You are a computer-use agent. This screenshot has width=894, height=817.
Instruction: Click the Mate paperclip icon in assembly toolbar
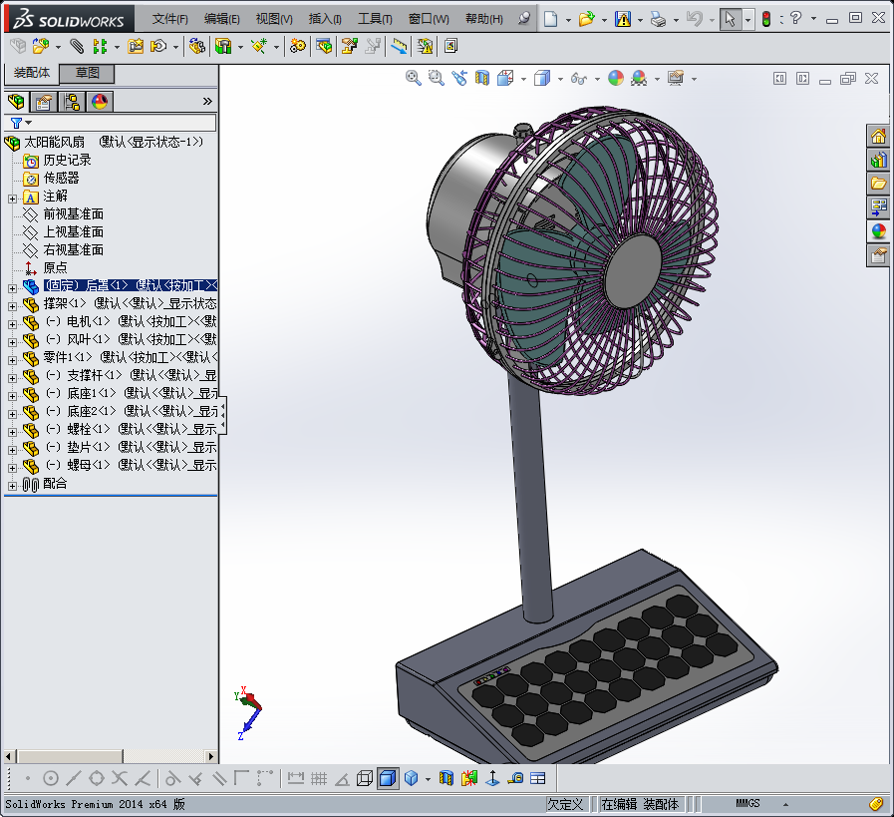[77, 46]
